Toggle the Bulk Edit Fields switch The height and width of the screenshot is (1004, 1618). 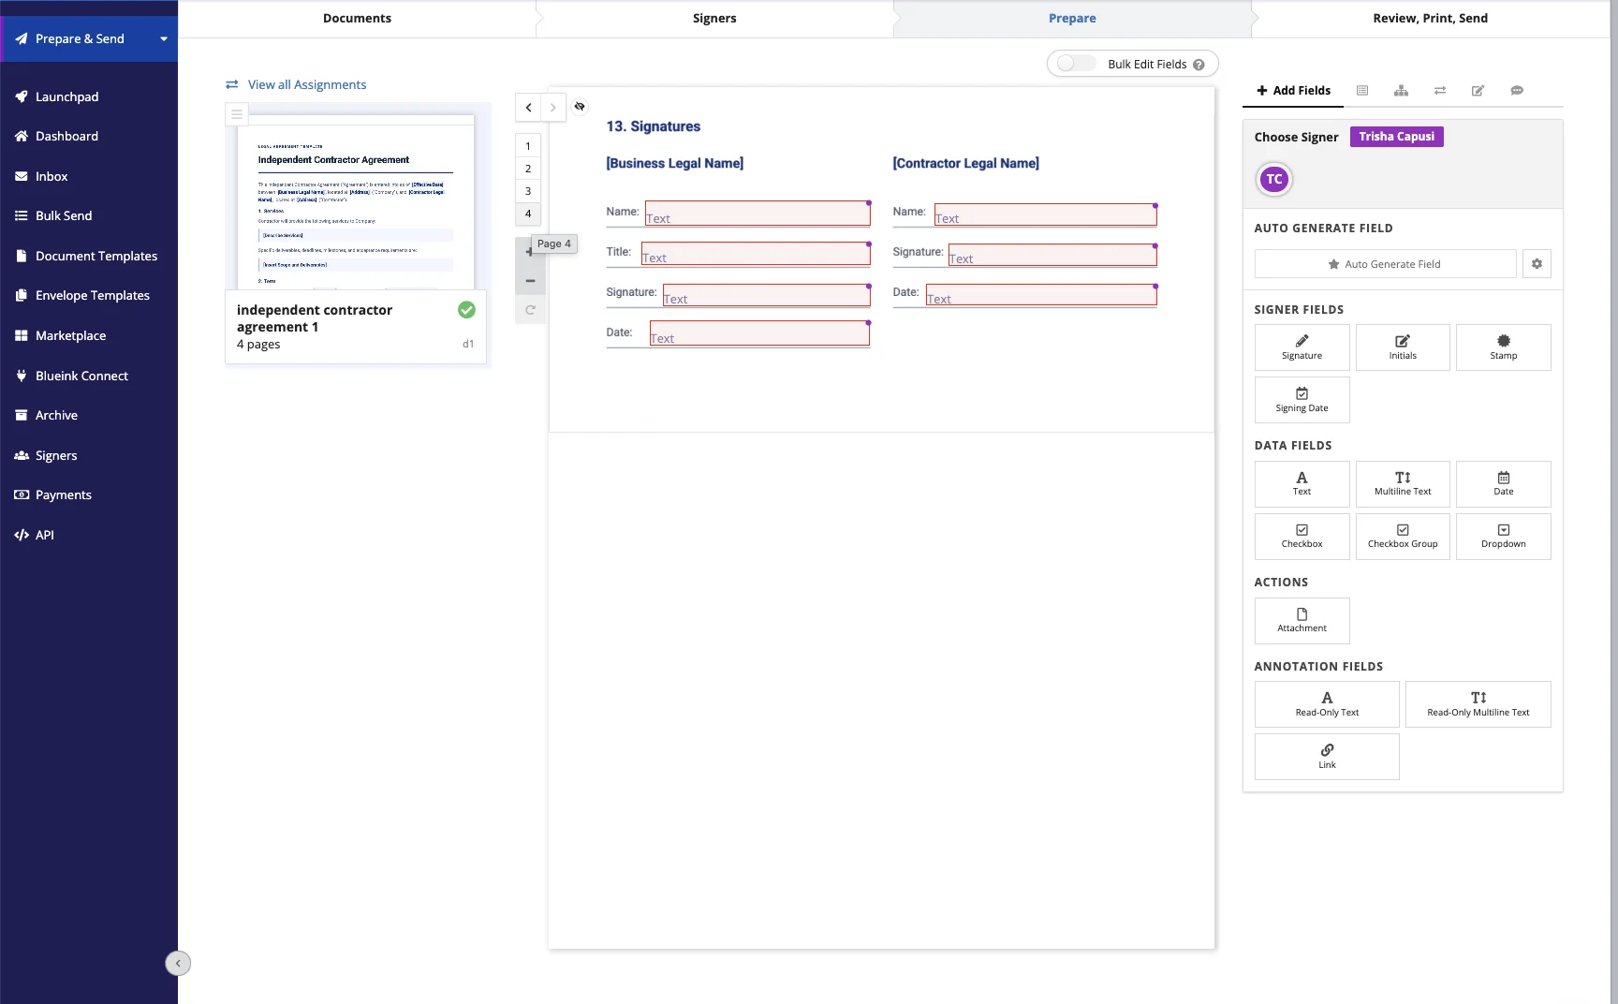click(x=1076, y=64)
